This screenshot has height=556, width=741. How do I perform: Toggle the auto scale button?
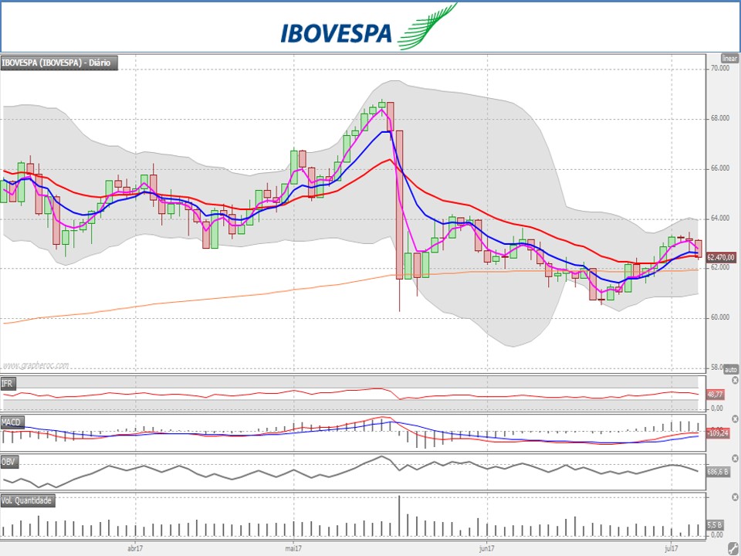[731, 369]
